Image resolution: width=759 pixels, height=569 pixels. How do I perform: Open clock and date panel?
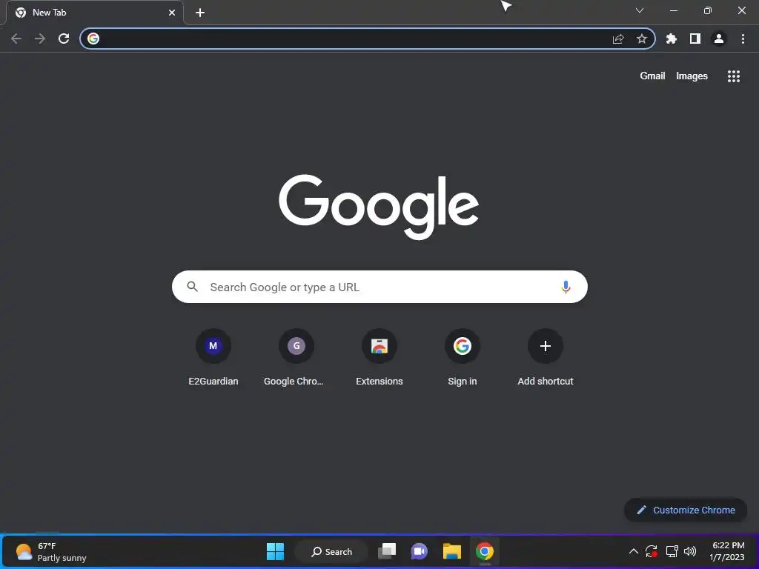coord(727,551)
